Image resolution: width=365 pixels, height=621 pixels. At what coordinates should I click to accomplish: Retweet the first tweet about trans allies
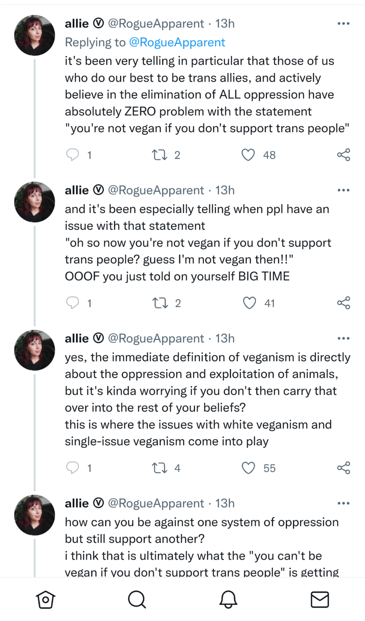coord(159,155)
